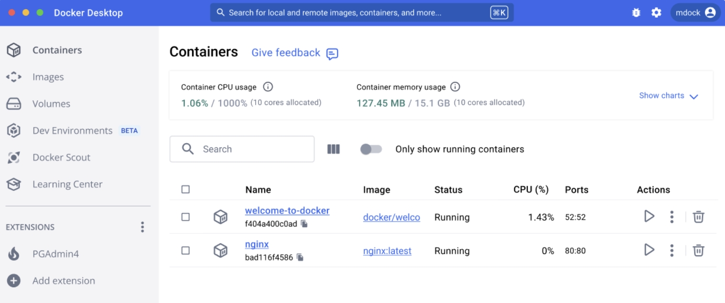Click the Show charts chevron arrow

694,96
